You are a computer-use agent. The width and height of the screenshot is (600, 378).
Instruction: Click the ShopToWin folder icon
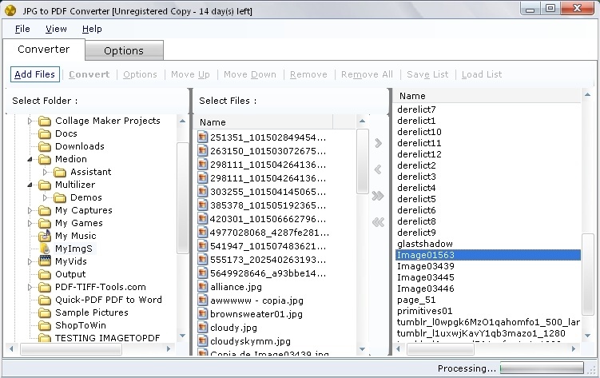[x=45, y=325]
